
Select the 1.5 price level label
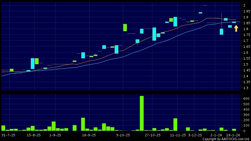tap(245, 64)
